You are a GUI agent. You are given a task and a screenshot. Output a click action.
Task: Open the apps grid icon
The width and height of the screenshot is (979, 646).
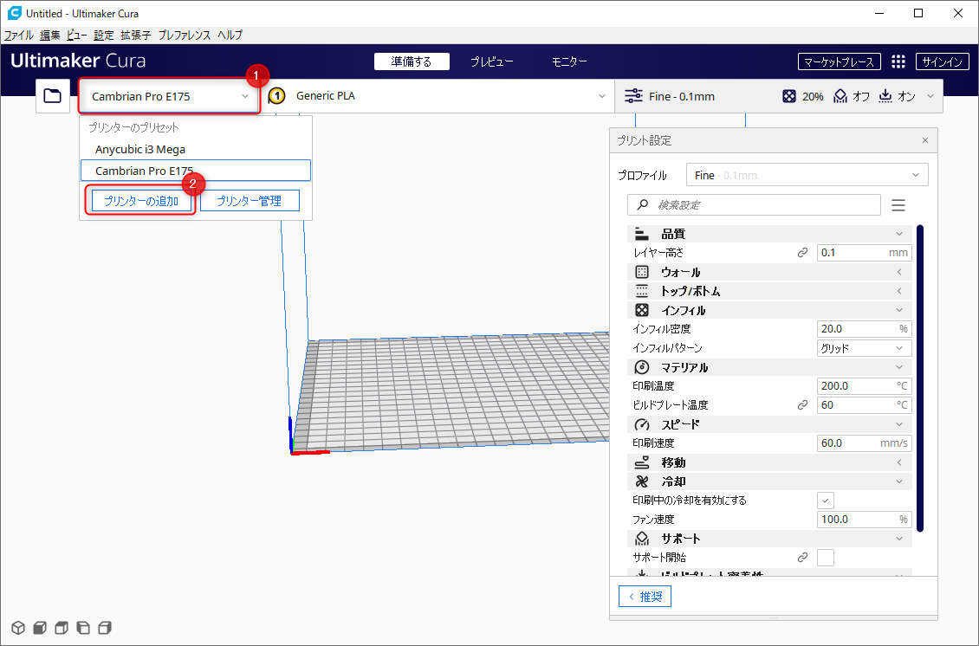pos(898,61)
